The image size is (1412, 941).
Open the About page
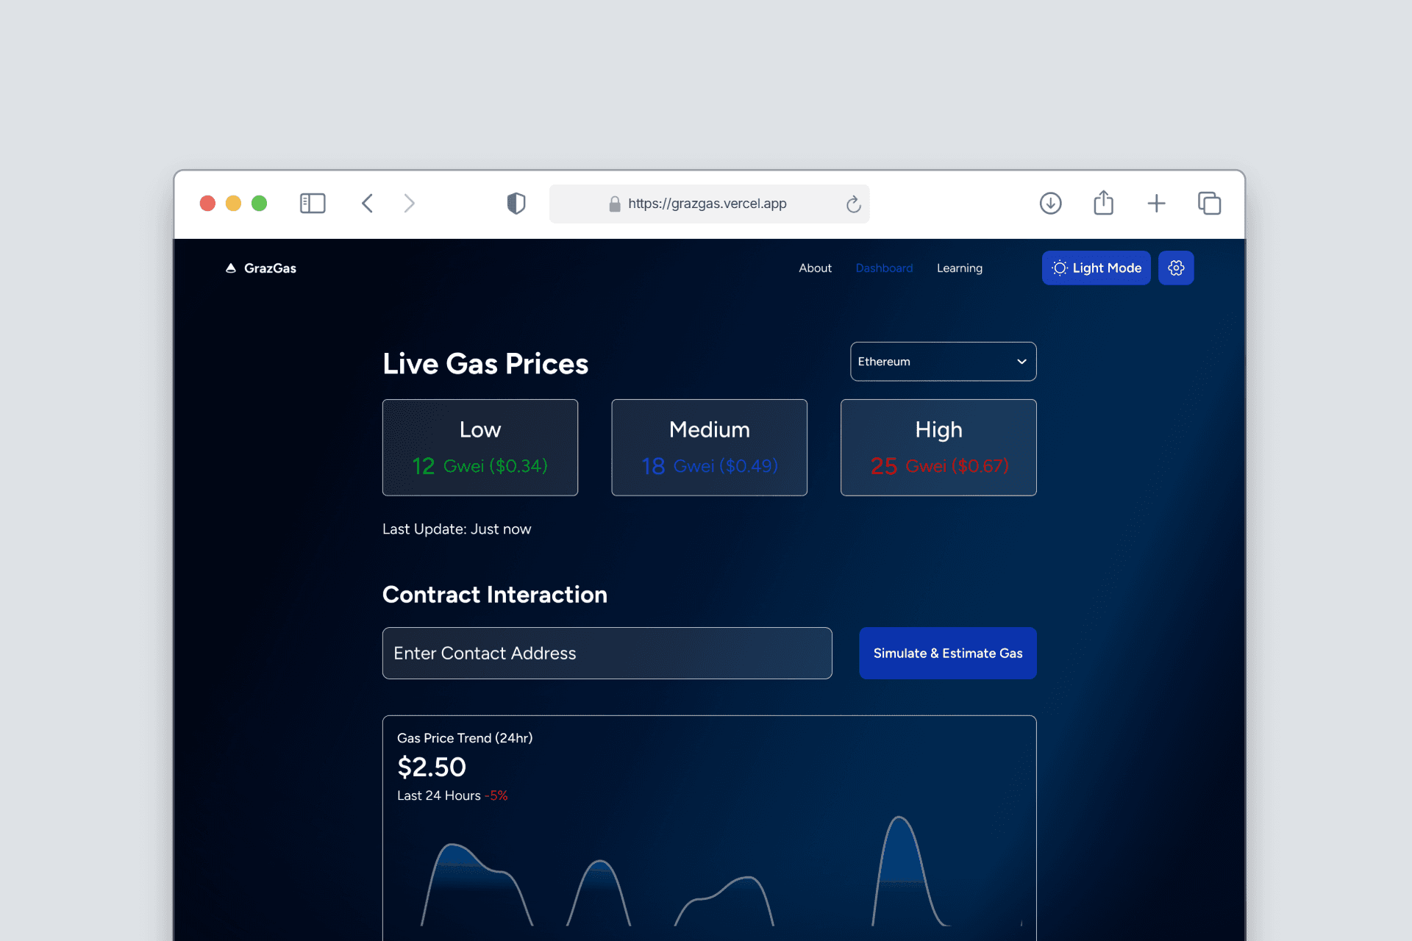click(815, 268)
